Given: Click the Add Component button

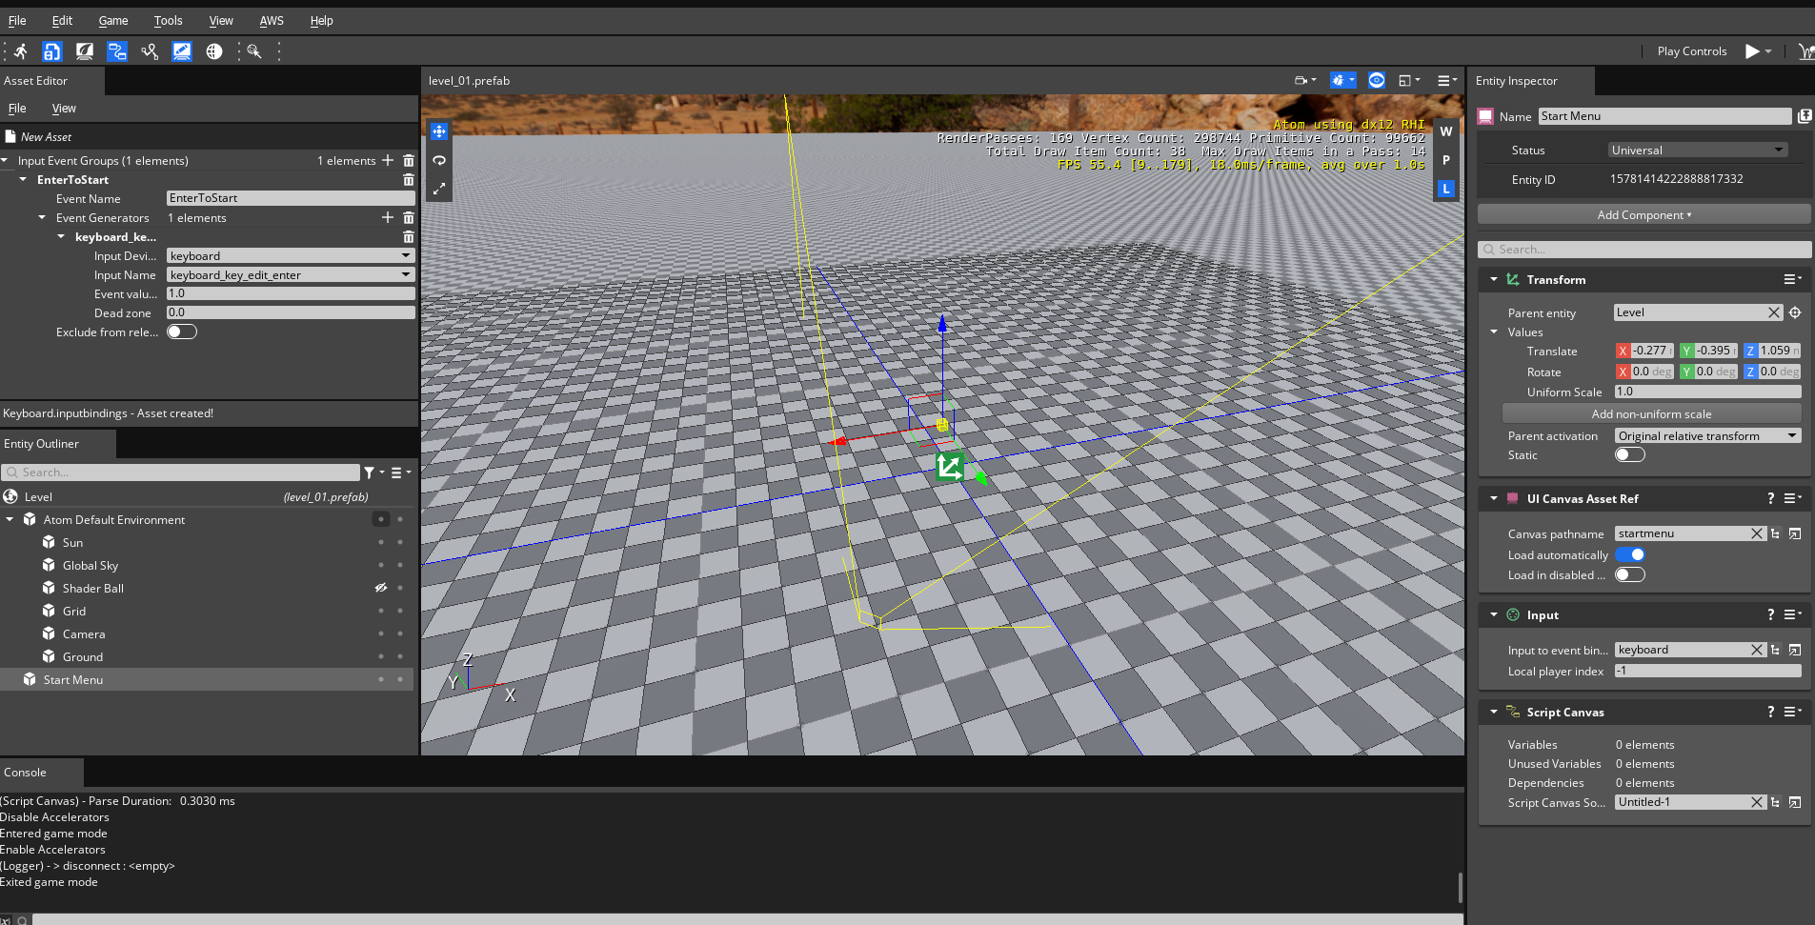Looking at the screenshot, I should coord(1644,214).
